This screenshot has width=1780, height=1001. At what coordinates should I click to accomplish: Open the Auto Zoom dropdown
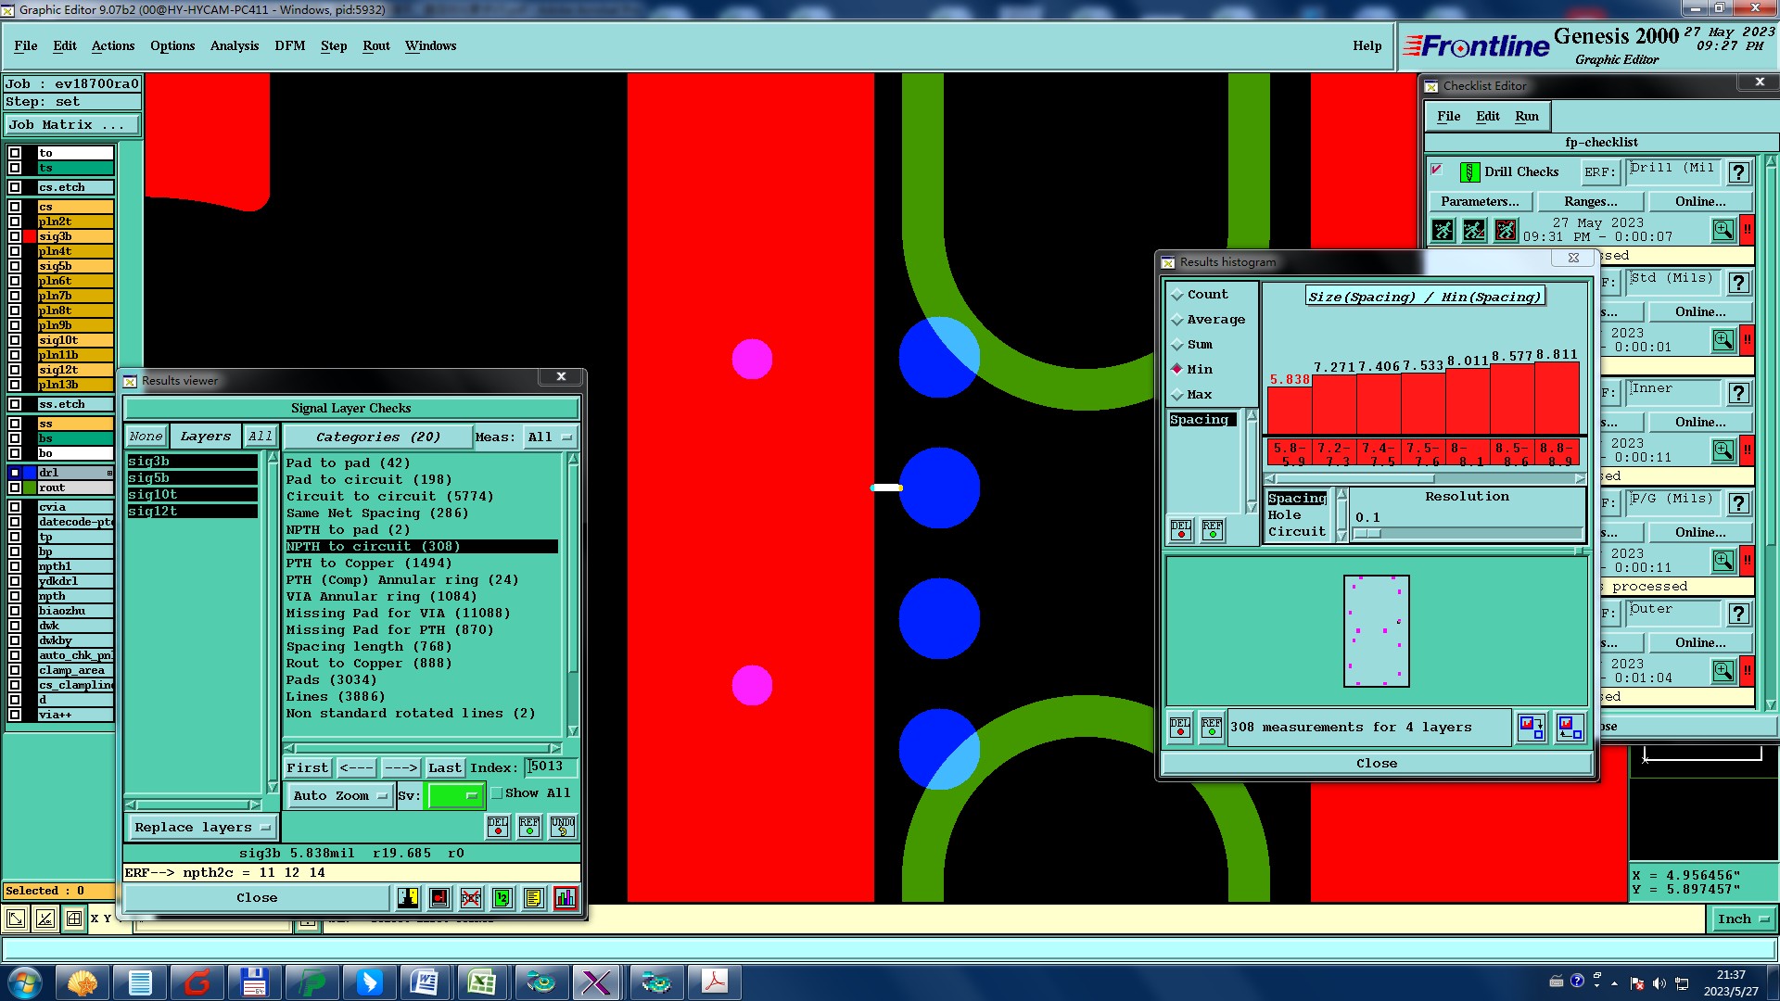(339, 796)
